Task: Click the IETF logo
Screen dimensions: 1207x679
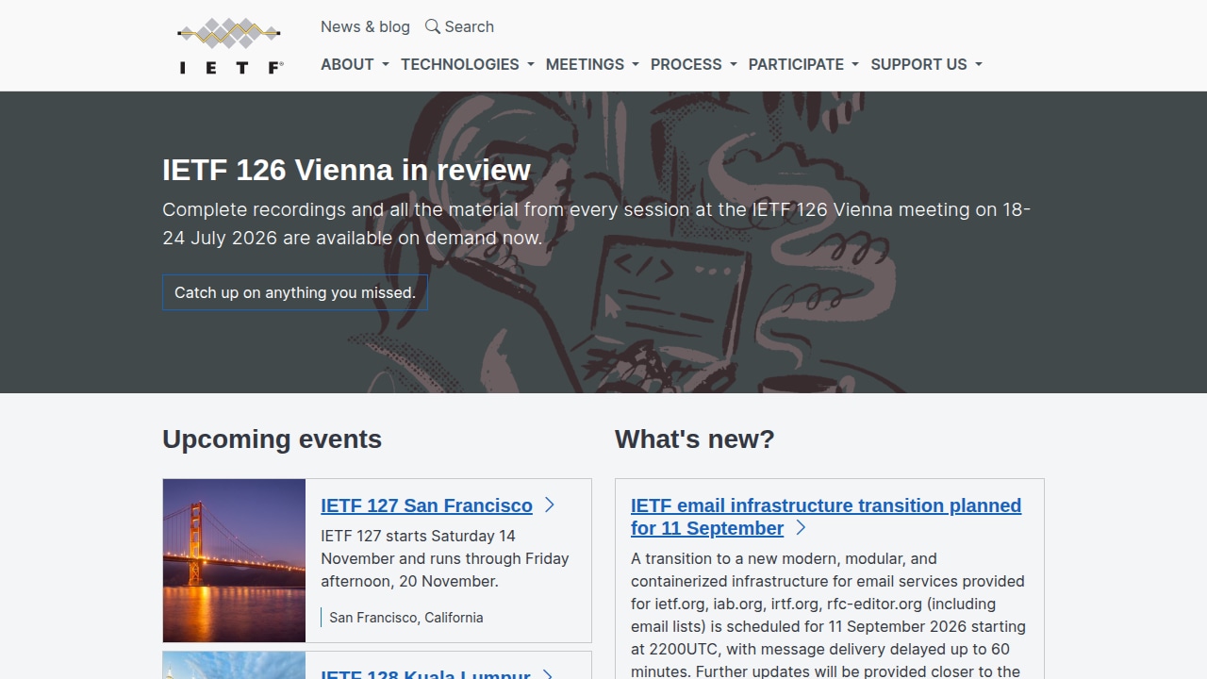Action: 230,45
